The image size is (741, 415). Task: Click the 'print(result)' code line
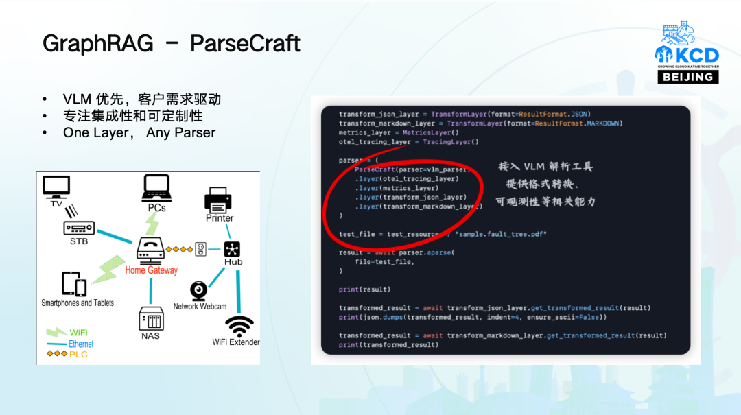pyautogui.click(x=364, y=289)
